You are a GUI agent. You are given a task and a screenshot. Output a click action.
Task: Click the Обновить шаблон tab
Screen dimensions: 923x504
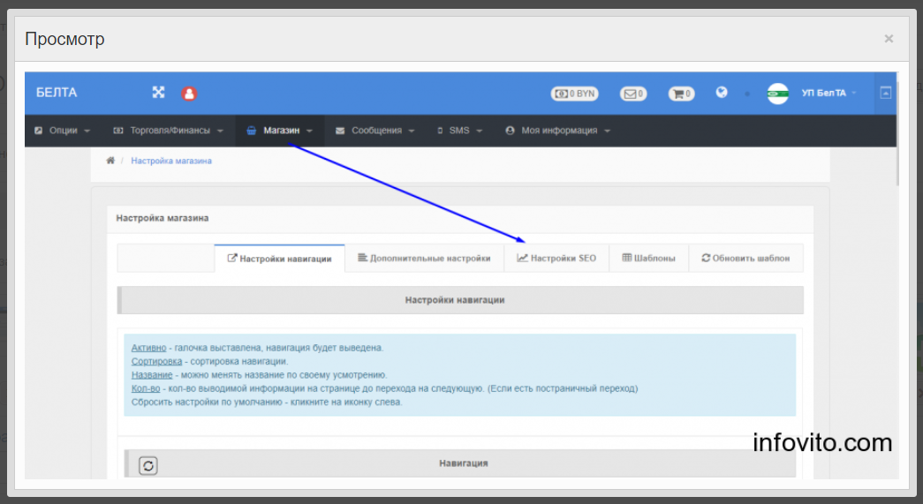pyautogui.click(x=745, y=258)
